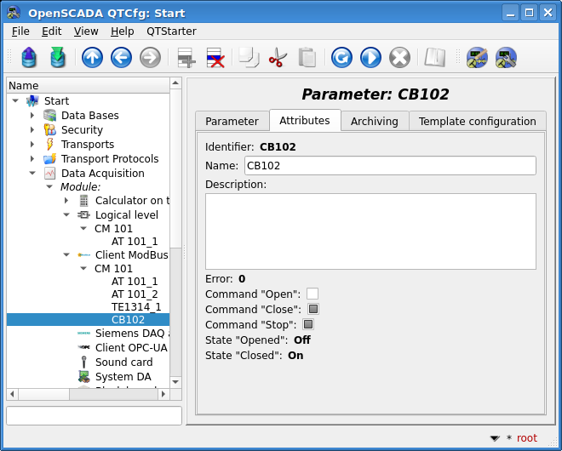Click the Save to database toolbar icon
Image resolution: width=562 pixels, height=451 pixels.
pyautogui.click(x=58, y=57)
